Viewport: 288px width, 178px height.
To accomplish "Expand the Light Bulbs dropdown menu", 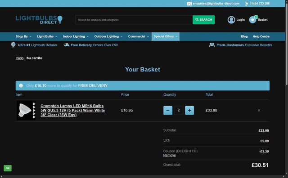I will pos(47,36).
